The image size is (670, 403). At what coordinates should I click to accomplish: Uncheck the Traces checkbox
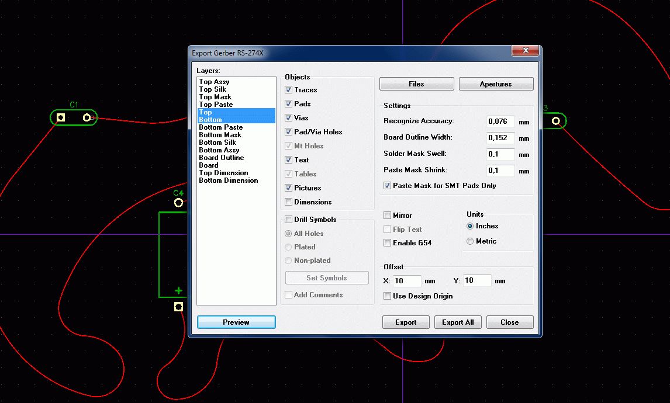(x=289, y=90)
